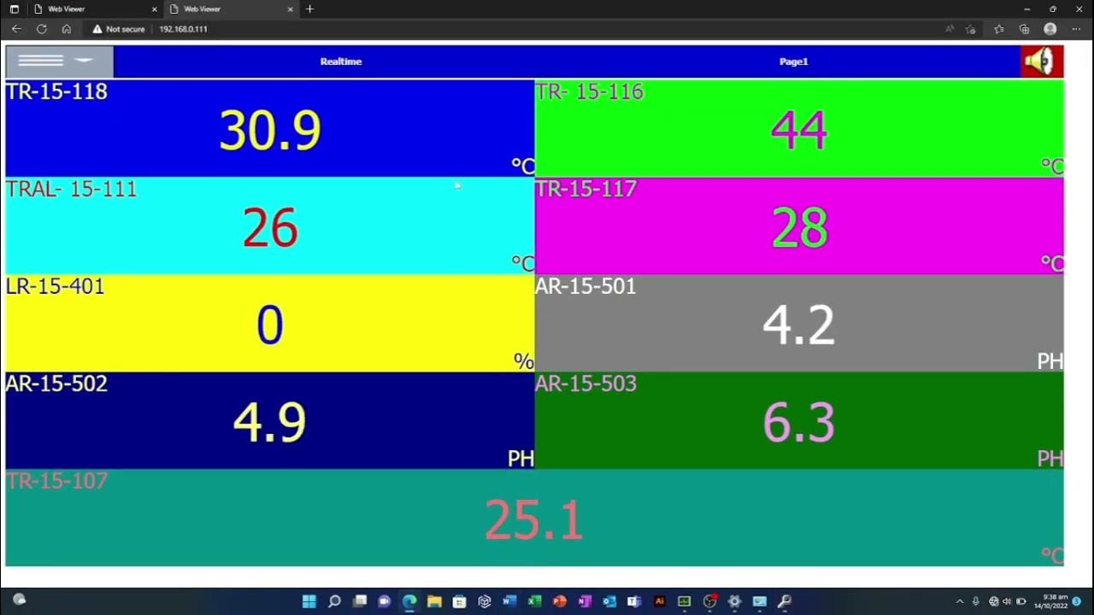Select TR- 15-116 tile showing 44
The height and width of the screenshot is (615, 1094).
point(799,128)
